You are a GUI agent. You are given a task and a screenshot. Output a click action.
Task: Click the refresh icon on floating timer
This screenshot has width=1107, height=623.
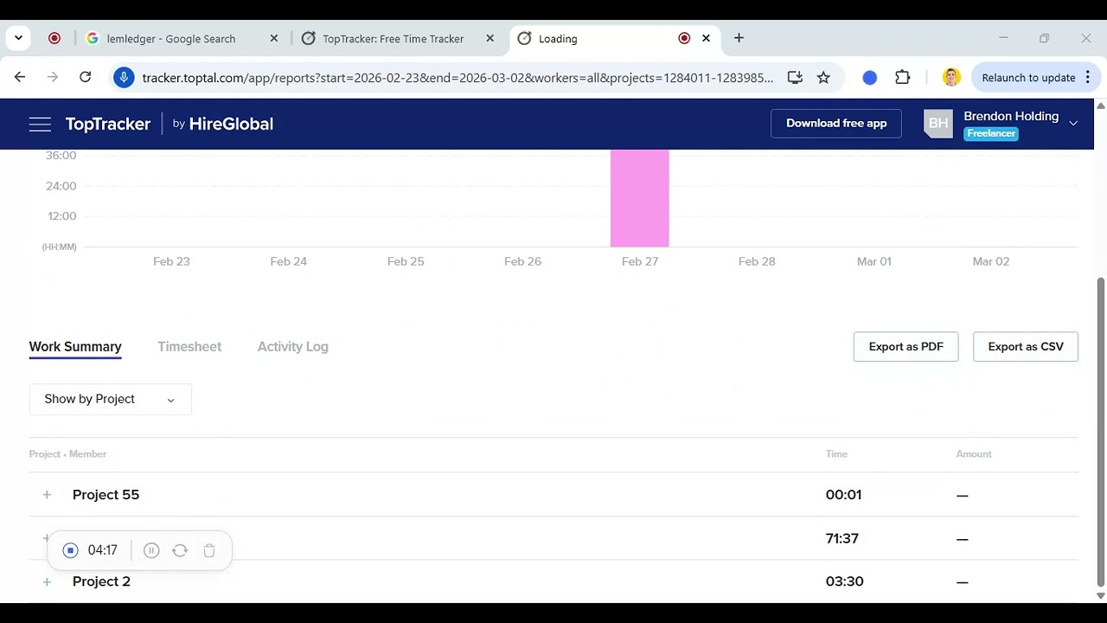click(180, 550)
